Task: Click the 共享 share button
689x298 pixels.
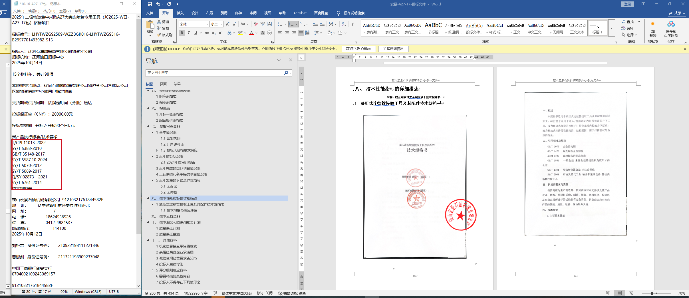Action: click(x=677, y=13)
